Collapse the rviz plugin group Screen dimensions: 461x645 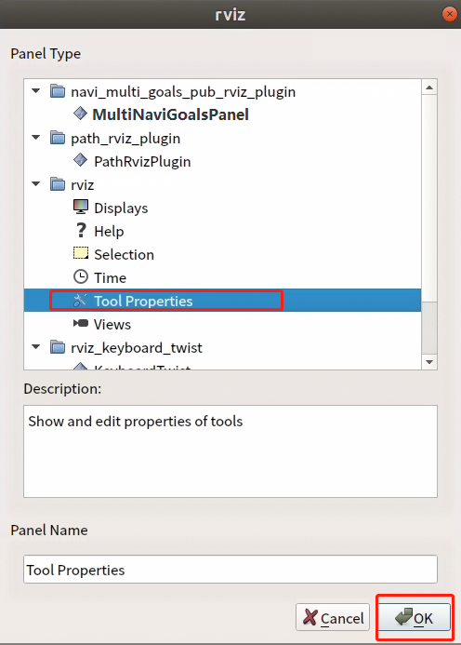(36, 184)
